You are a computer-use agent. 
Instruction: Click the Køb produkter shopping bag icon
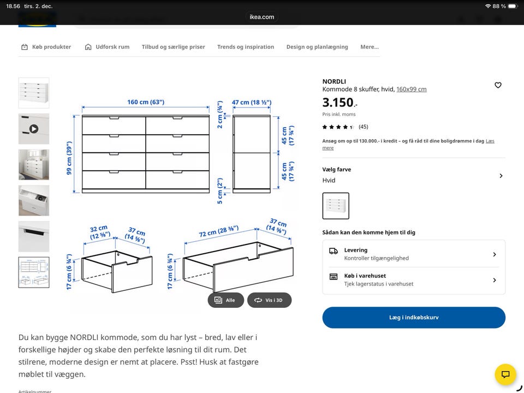pyautogui.click(x=25, y=47)
